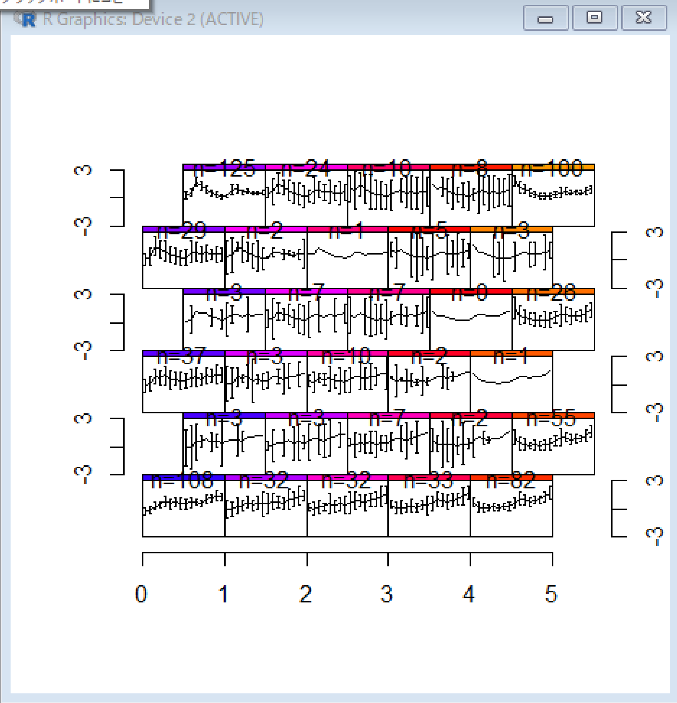This screenshot has height=703, width=677.
Task: Select the plot panel labeled n=24
Action: point(306,197)
